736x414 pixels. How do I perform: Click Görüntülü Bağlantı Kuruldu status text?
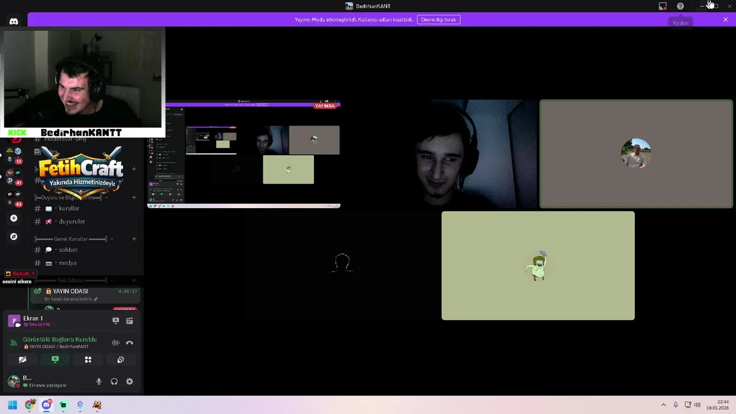[60, 339]
